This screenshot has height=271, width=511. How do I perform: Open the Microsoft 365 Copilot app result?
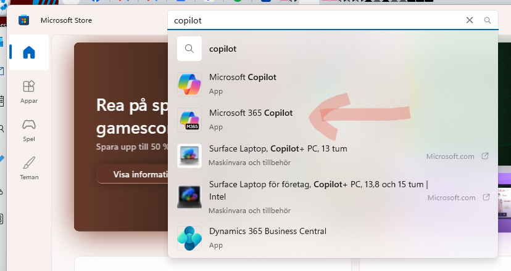333,119
